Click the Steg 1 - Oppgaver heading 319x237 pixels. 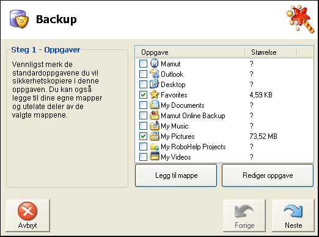46,50
